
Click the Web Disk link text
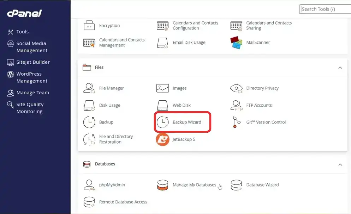182,105
